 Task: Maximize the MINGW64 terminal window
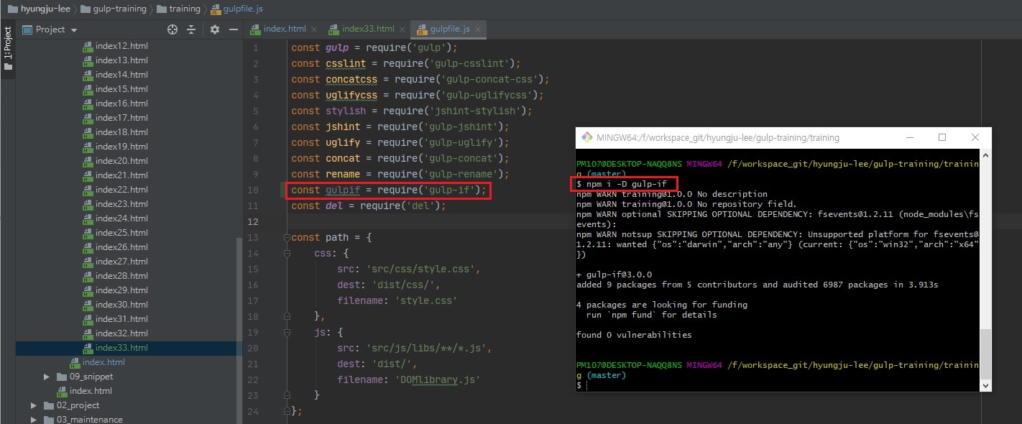942,138
